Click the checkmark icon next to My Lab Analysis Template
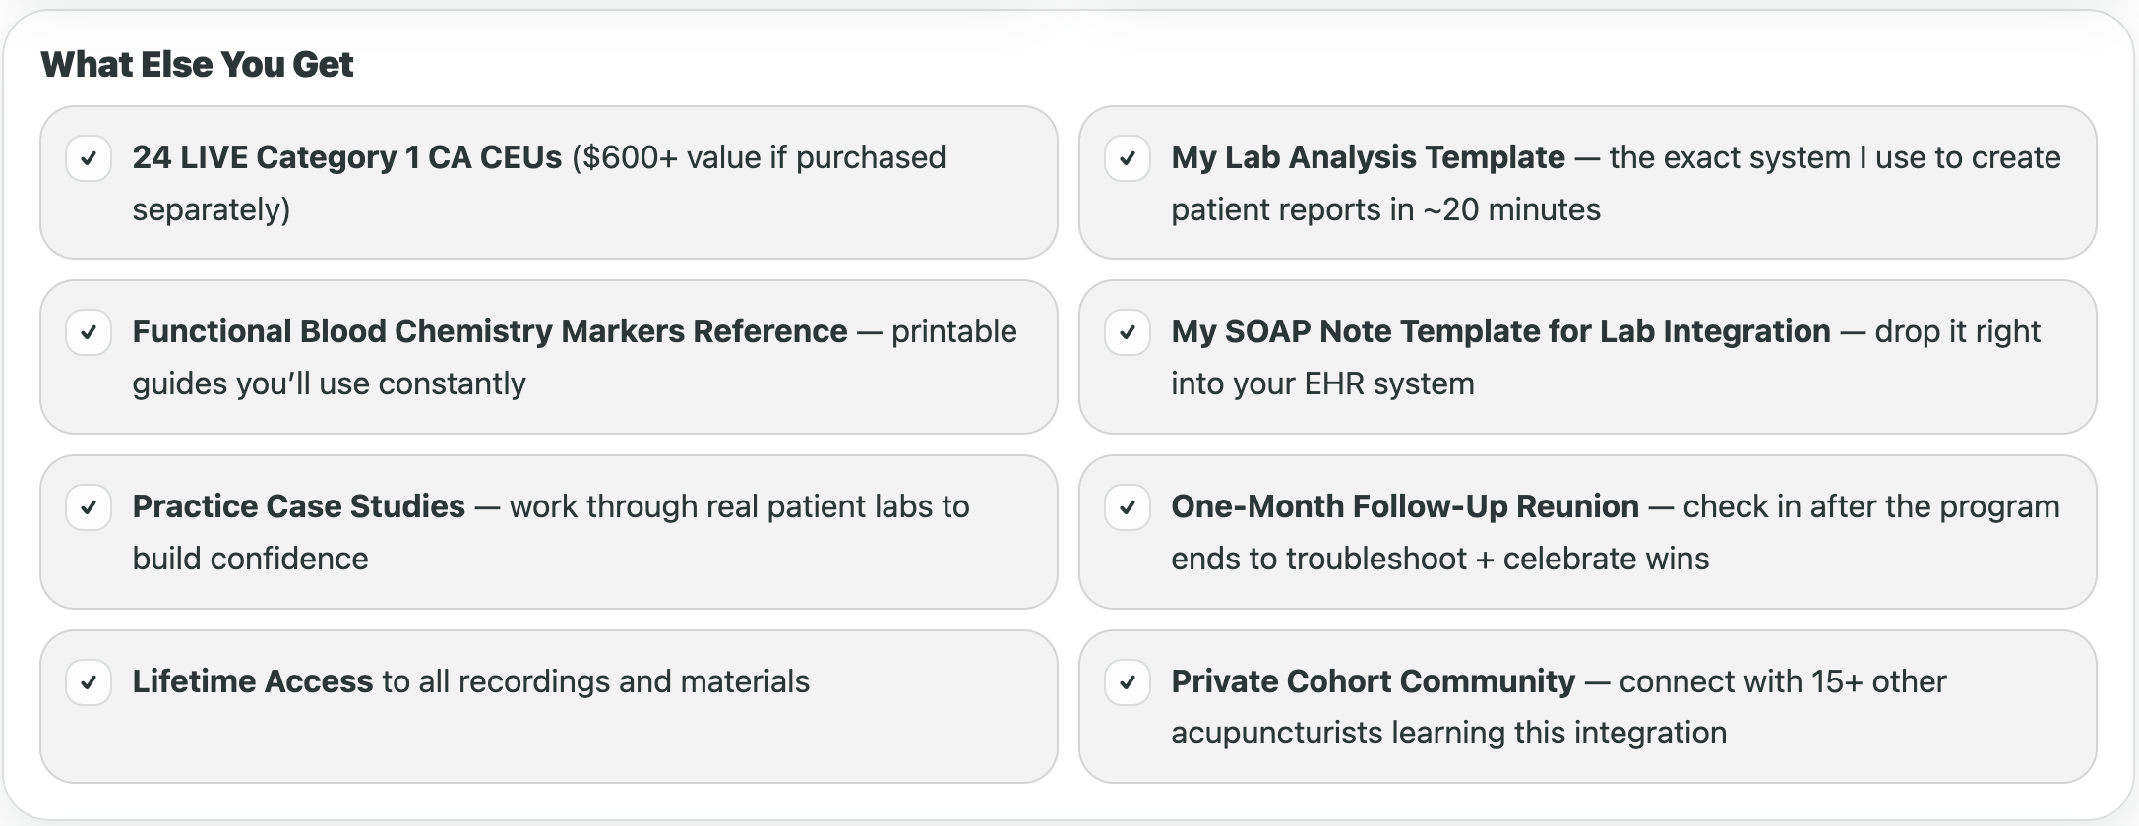Image resolution: width=2139 pixels, height=826 pixels. [x=1128, y=158]
